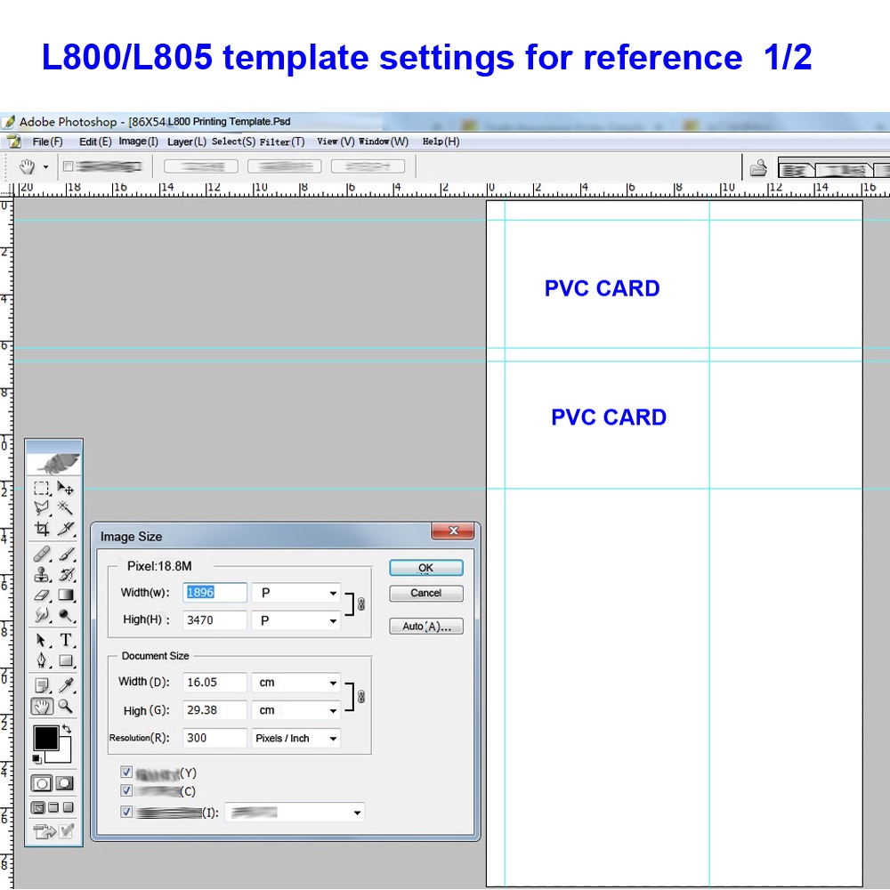Pick the Rectangular Marquee tool
Image resolution: width=890 pixels, height=890 pixels.
[42, 488]
